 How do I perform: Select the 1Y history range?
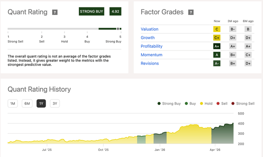click(x=41, y=104)
